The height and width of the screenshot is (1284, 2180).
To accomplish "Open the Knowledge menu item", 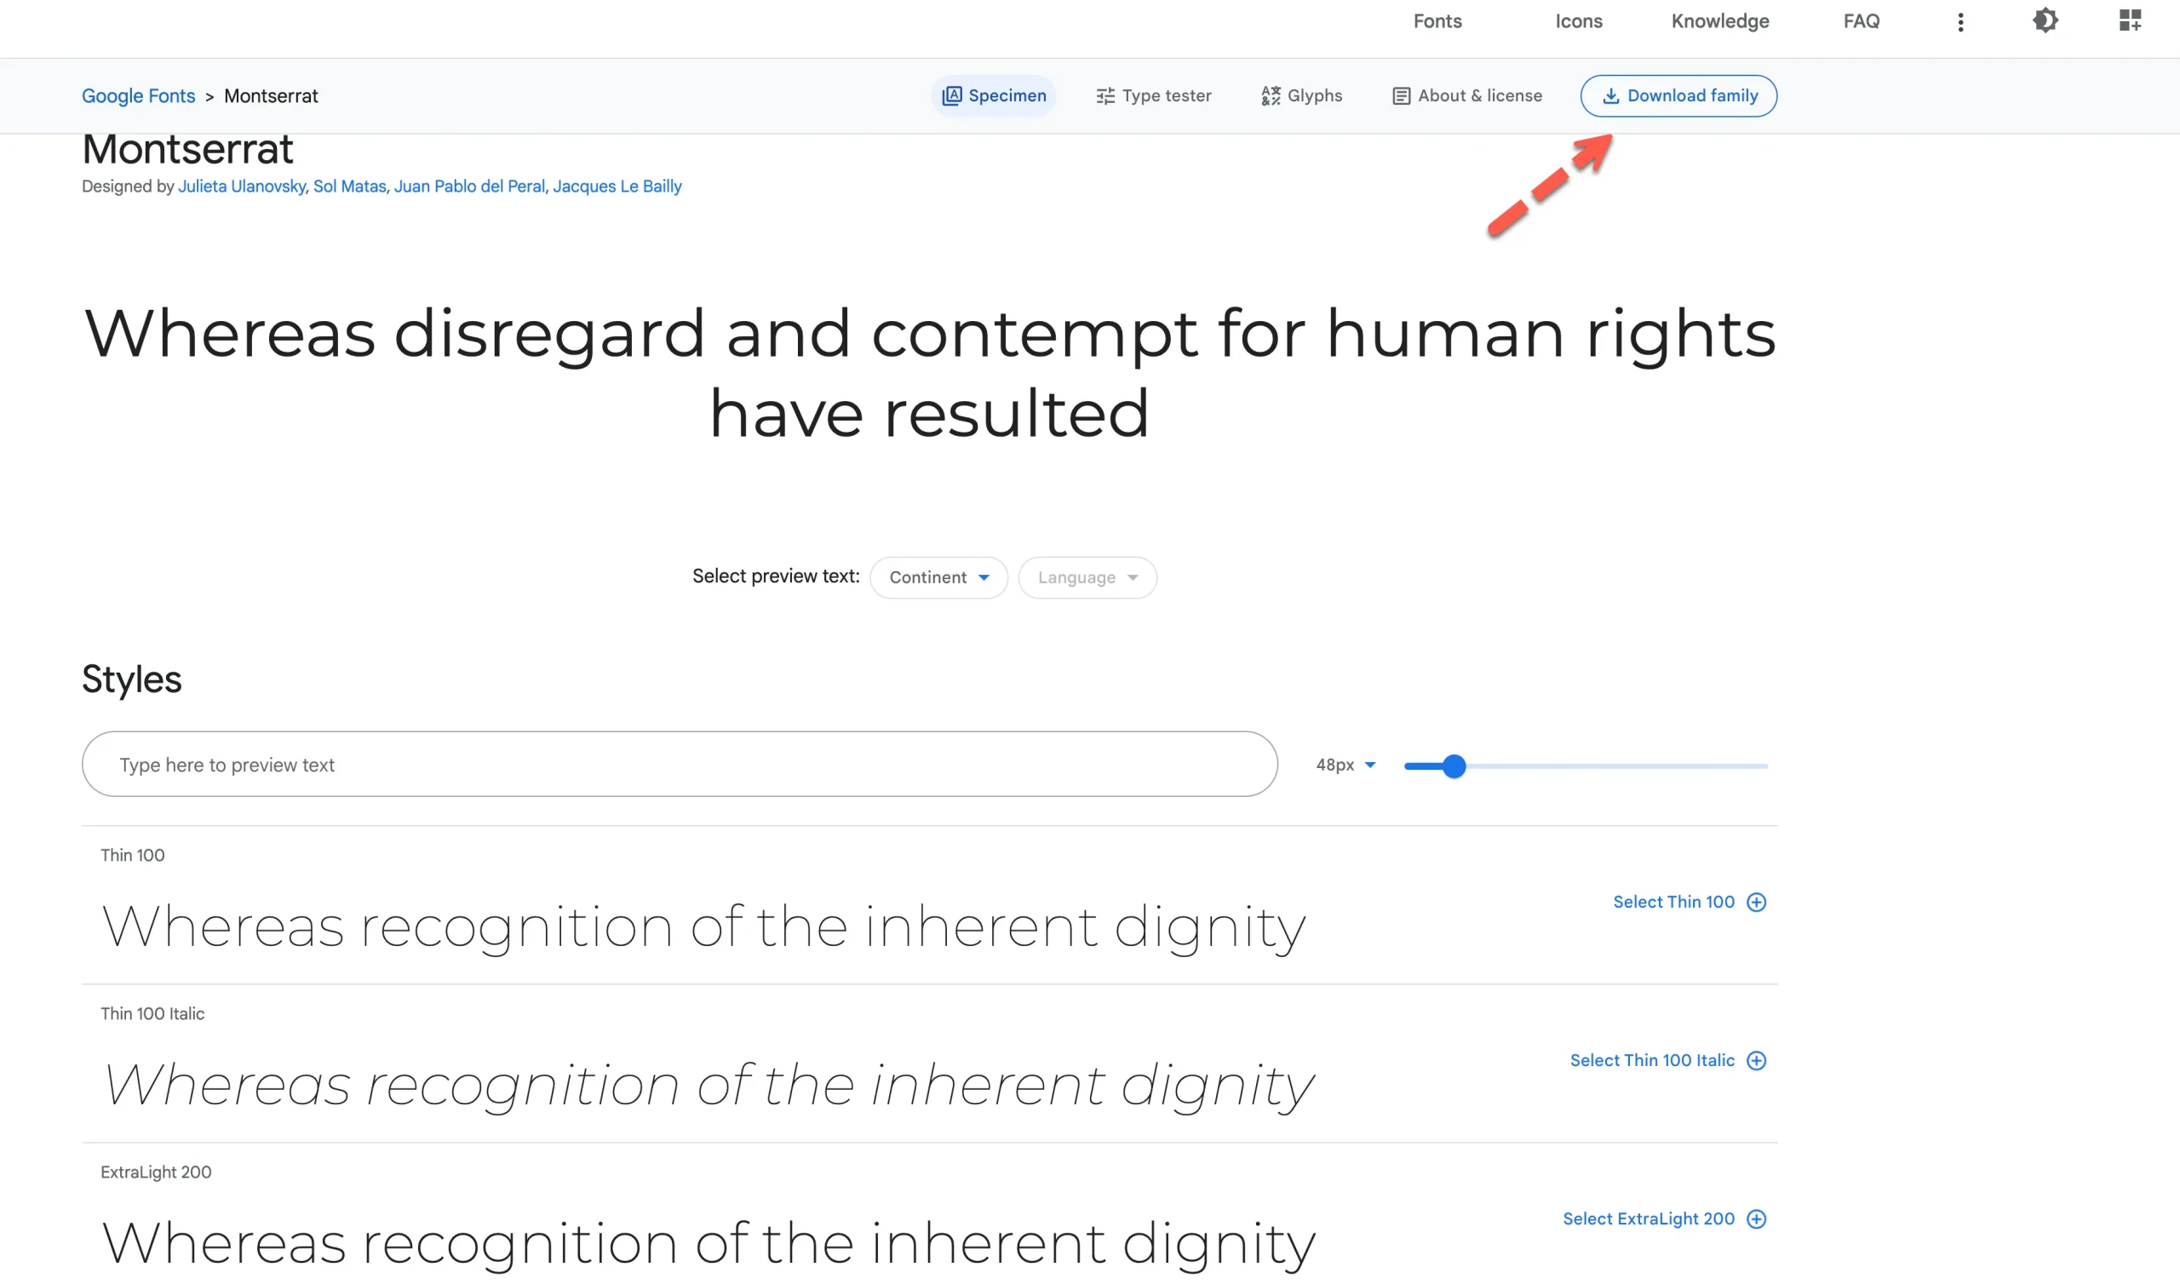I will click(1720, 20).
